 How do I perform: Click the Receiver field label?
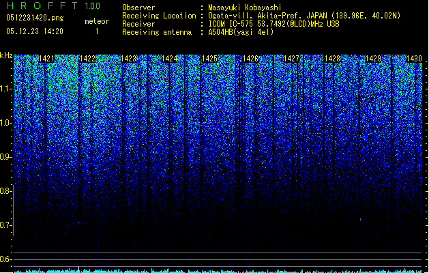click(x=138, y=24)
